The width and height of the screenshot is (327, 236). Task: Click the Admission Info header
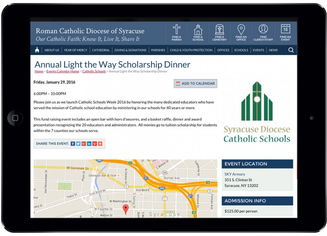(x=257, y=201)
